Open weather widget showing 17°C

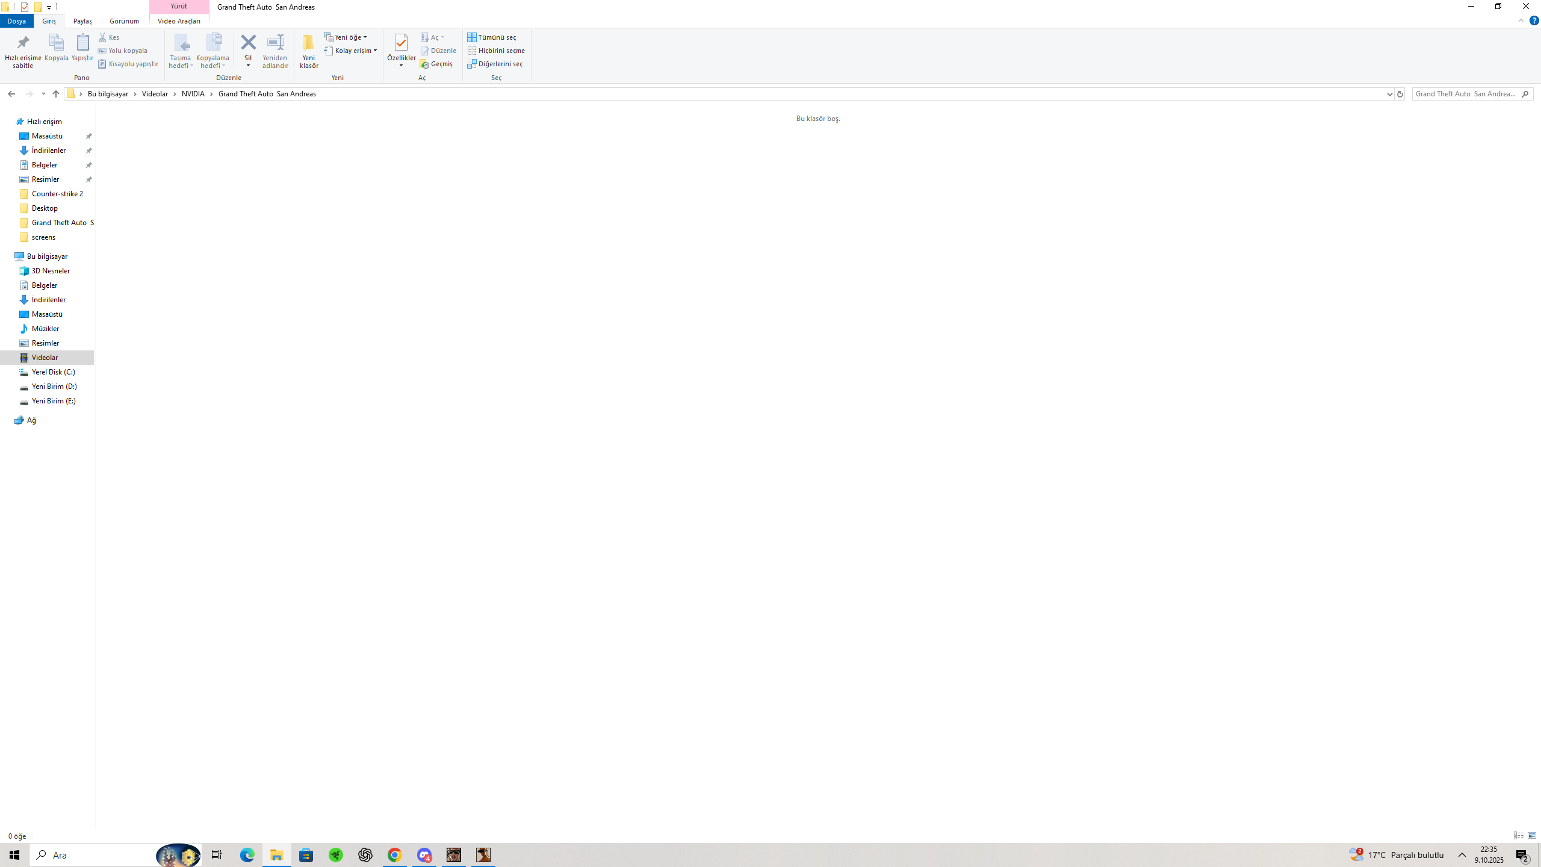pos(1397,855)
